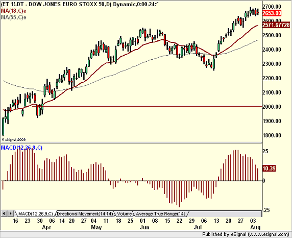Click the red horizontal line at 2000.00
The width and height of the screenshot is (292, 238).
click(147, 106)
